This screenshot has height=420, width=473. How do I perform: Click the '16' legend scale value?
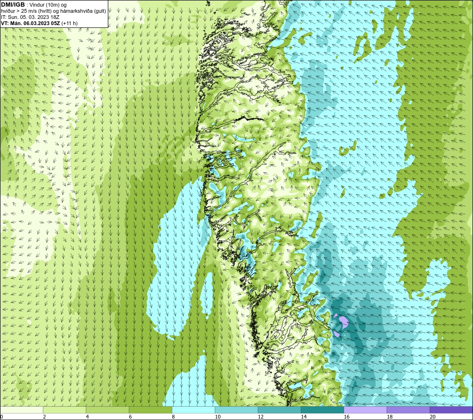pyautogui.click(x=347, y=417)
